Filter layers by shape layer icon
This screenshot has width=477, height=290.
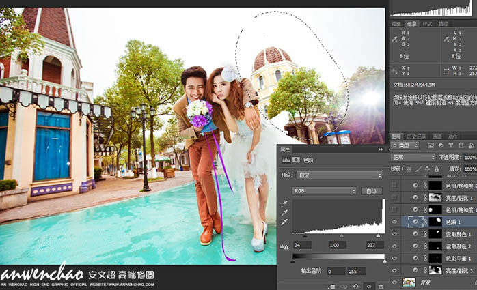click(x=461, y=146)
